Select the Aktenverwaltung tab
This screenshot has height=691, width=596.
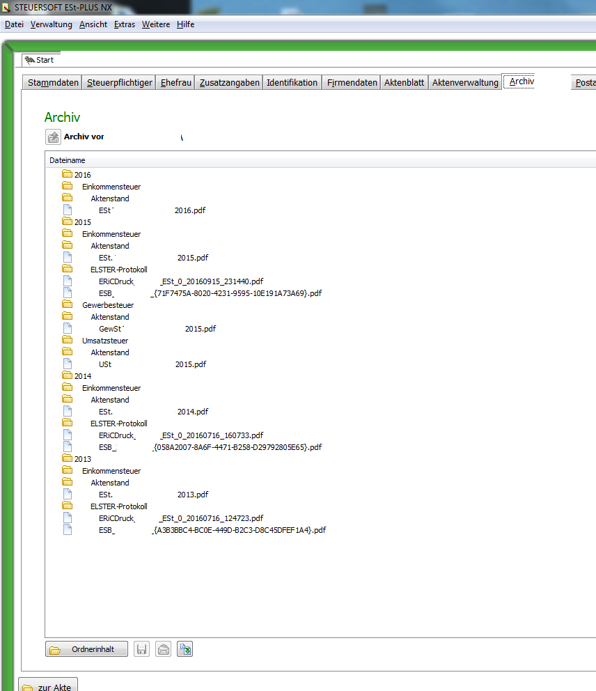pyautogui.click(x=465, y=81)
